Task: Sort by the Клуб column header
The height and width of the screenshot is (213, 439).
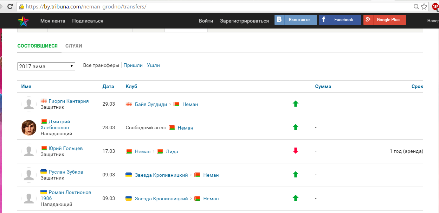Action: [131, 86]
